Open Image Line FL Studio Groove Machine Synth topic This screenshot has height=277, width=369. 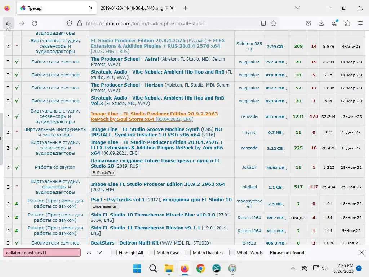pyautogui.click(x=156, y=132)
